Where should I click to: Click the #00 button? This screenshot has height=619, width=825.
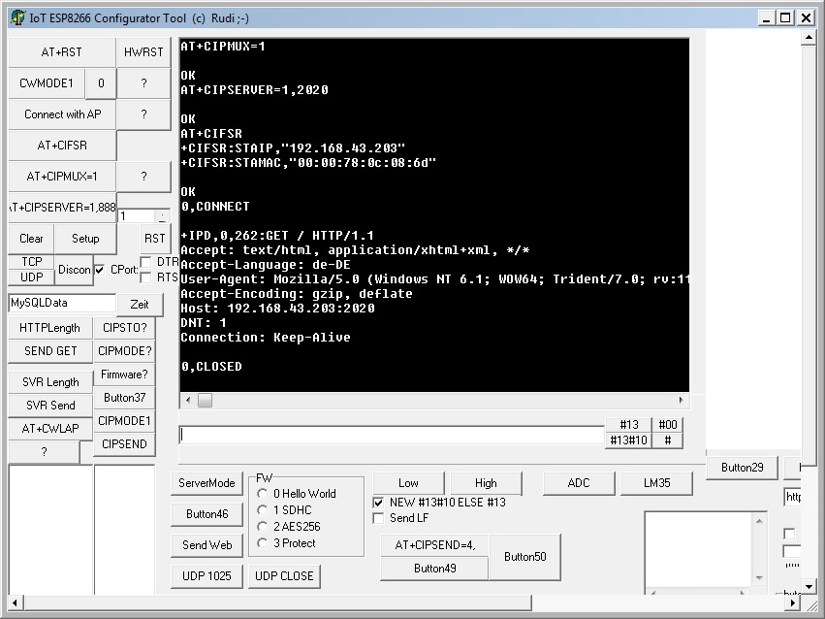pyautogui.click(x=668, y=425)
